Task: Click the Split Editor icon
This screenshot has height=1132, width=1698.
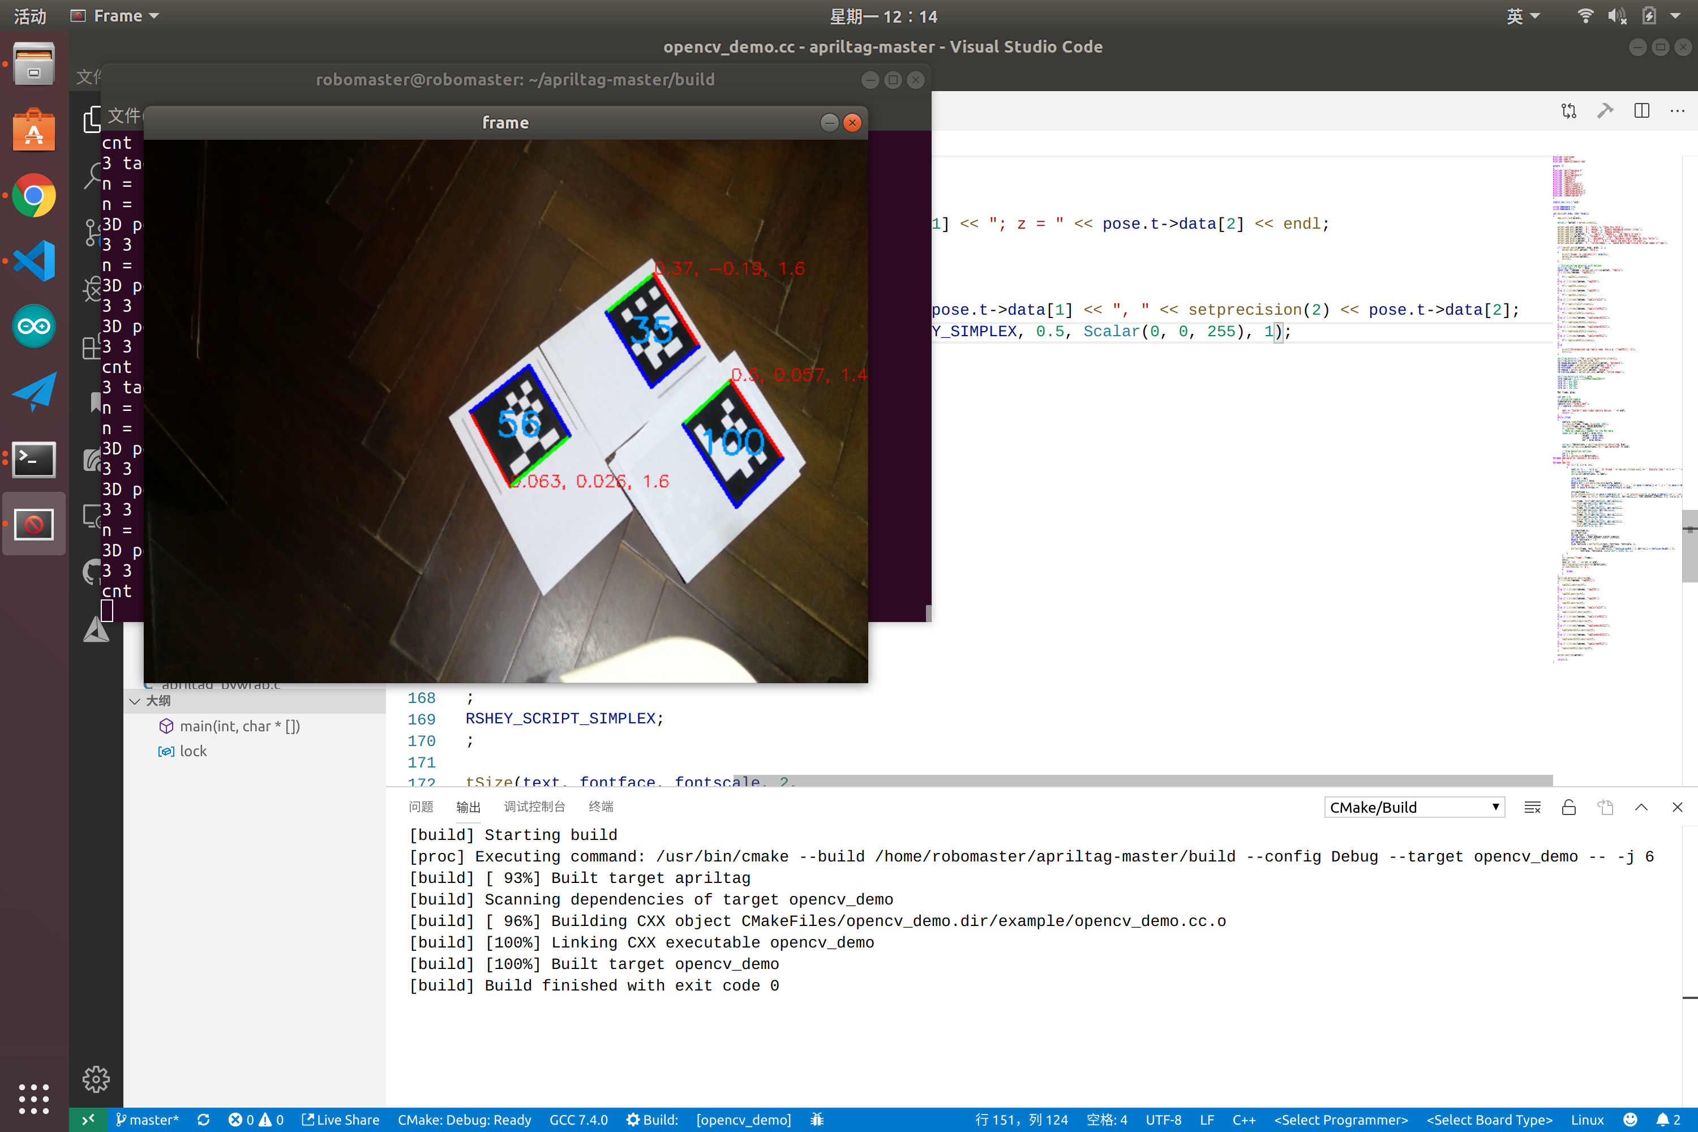Action: (x=1641, y=110)
